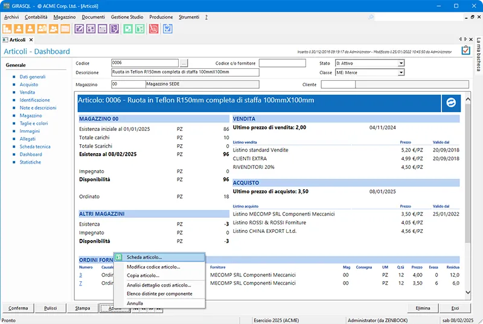Open the Classe dropdown
Image resolution: width=483 pixels, height=324 pixels.
pyautogui.click(x=401, y=72)
